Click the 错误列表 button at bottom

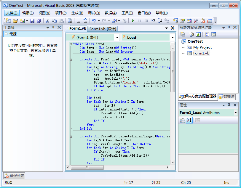pos(14,176)
